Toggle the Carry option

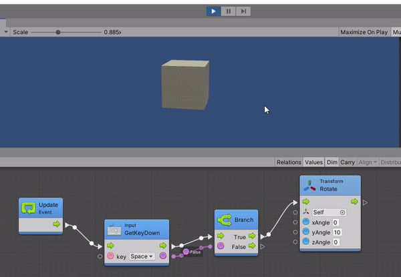pyautogui.click(x=348, y=162)
